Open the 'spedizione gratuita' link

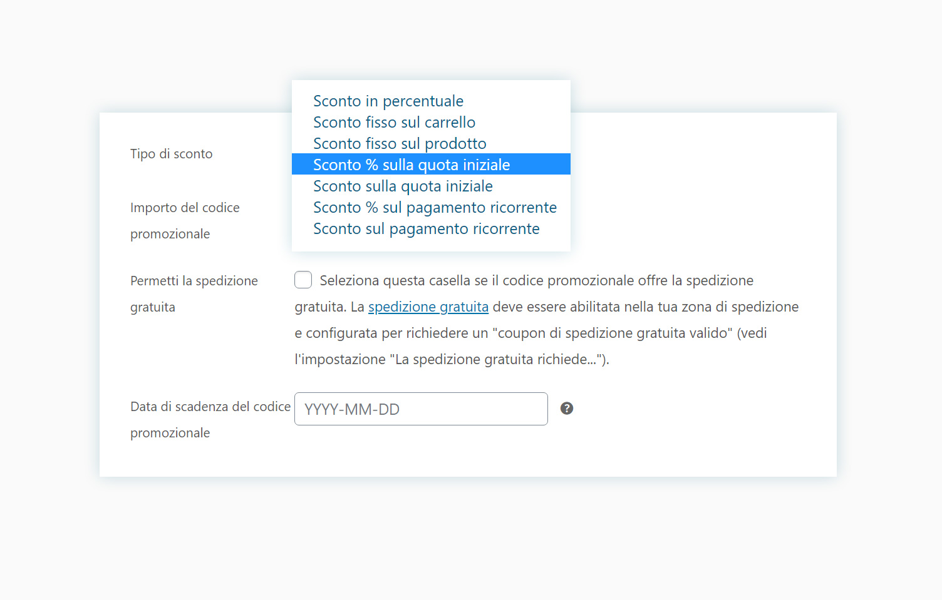point(428,307)
